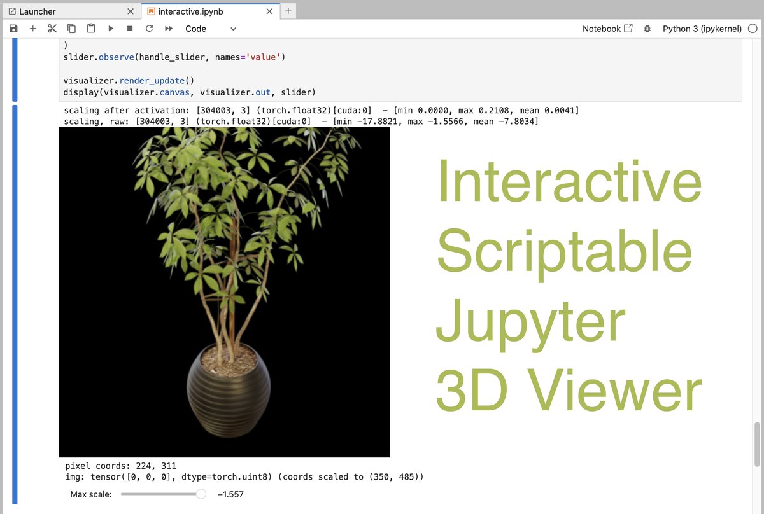Image resolution: width=764 pixels, height=514 pixels.
Task: Click the visualizer.render_update() code line
Action: click(x=128, y=81)
